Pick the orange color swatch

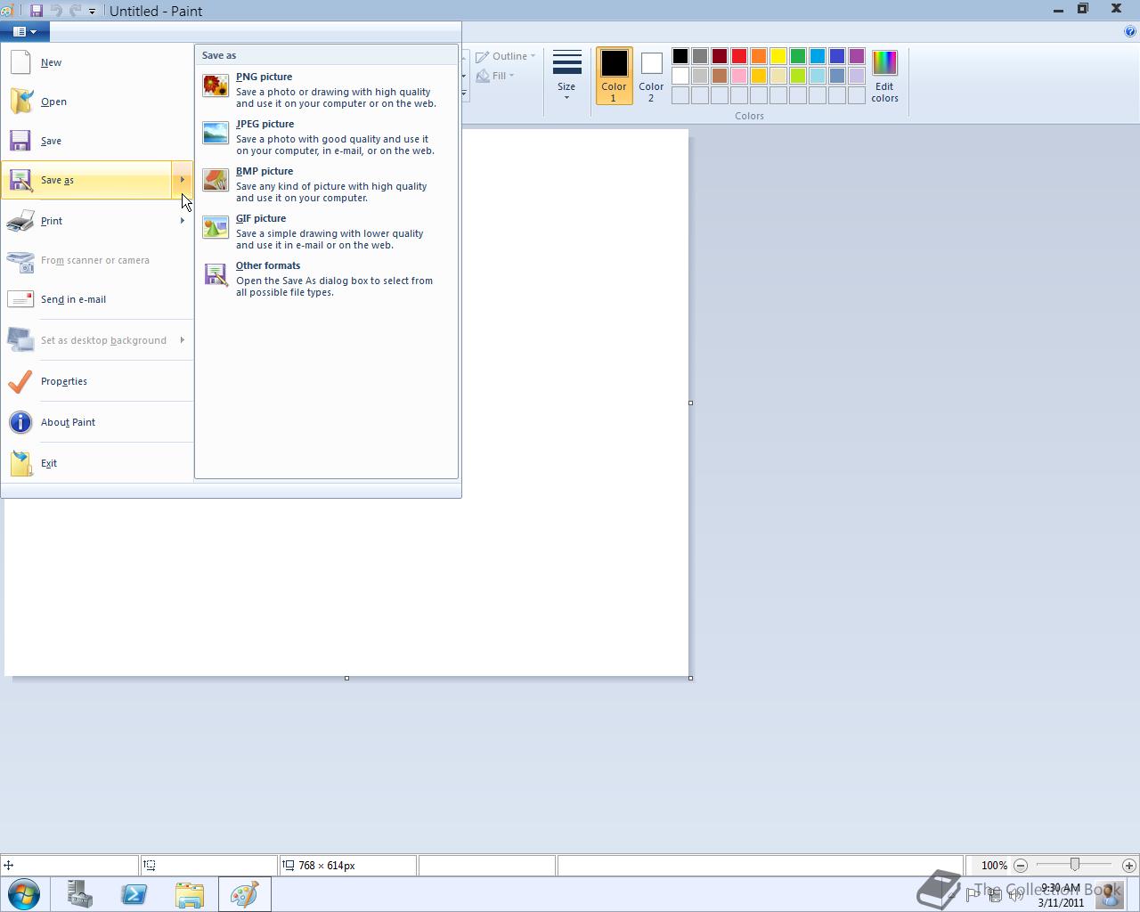coord(759,56)
